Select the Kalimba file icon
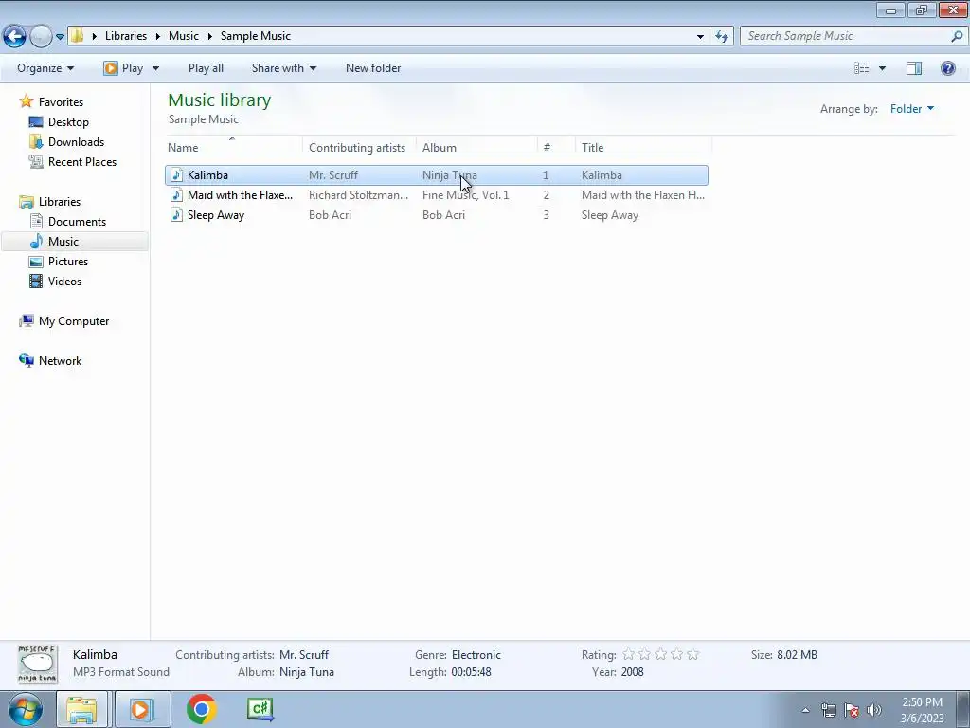Screen dimensions: 970x728 [176, 175]
